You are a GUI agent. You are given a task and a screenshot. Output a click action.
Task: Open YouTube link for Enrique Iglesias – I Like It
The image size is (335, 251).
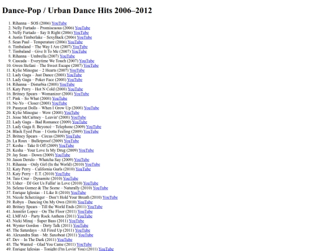tap(78, 193)
